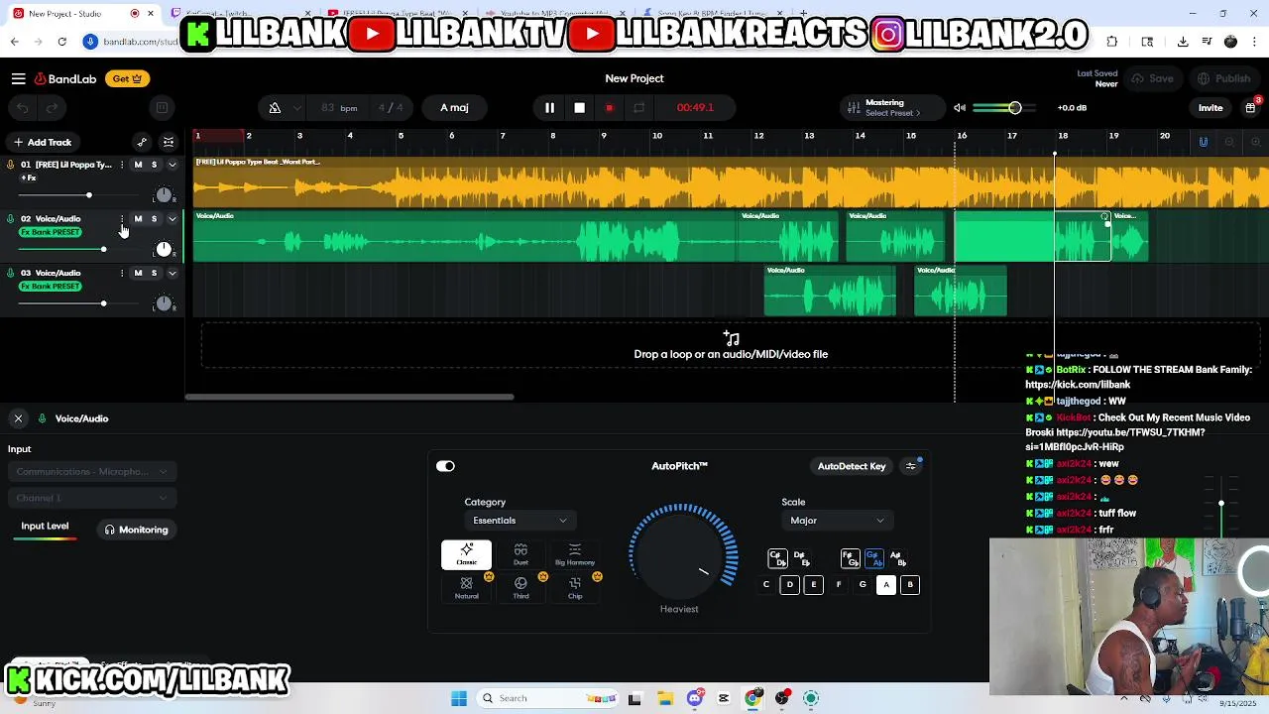Image resolution: width=1269 pixels, height=714 pixels.
Task: Close the Voice/Audio editor panel
Action: [18, 418]
